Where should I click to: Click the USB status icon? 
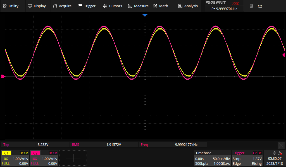(x=275, y=153)
